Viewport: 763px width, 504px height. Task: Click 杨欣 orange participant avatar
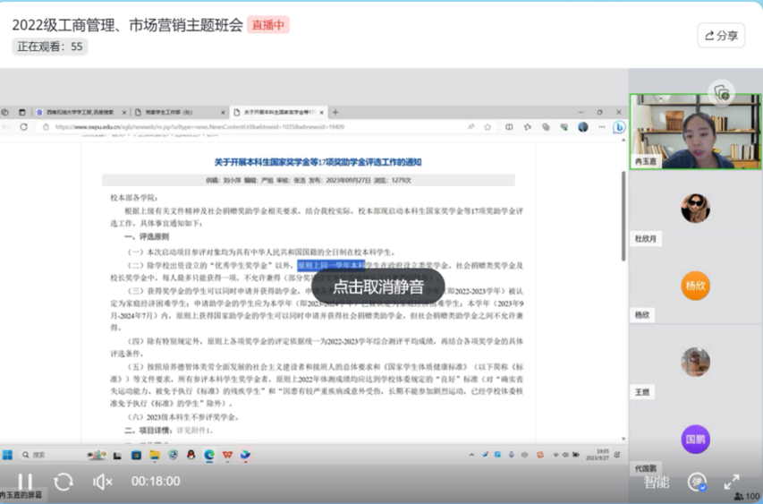695,286
